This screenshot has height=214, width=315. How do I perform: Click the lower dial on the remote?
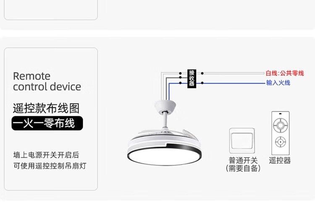point(281,142)
